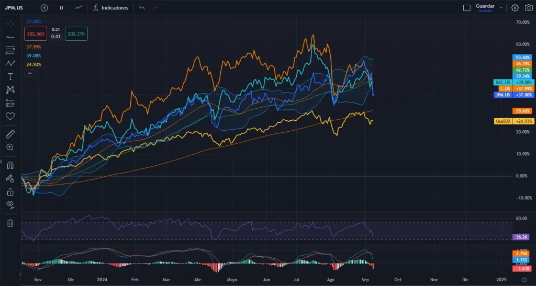Activate the ruler measure tool
The width and height of the screenshot is (536, 286).
[x=10, y=134]
